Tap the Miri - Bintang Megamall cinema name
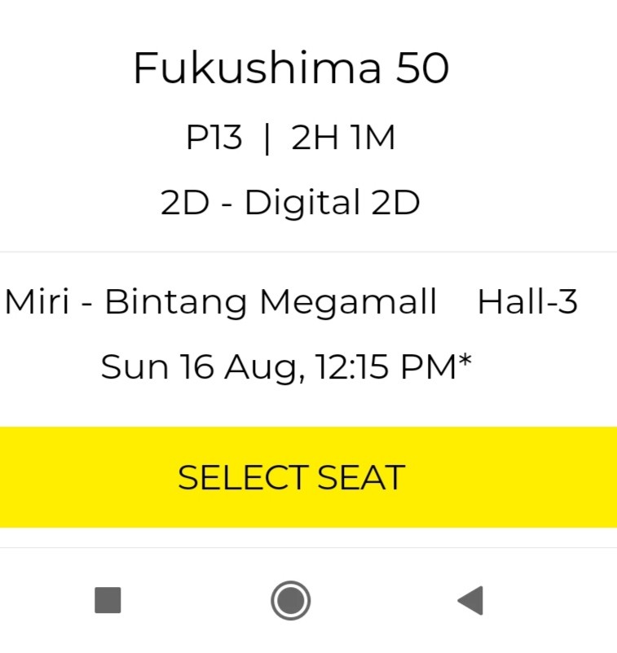This screenshot has width=617, height=653. click(x=221, y=302)
